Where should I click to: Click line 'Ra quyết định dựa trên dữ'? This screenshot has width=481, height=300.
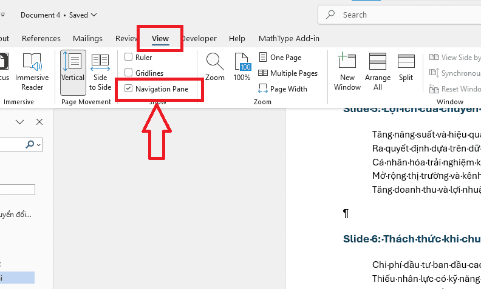click(426, 148)
